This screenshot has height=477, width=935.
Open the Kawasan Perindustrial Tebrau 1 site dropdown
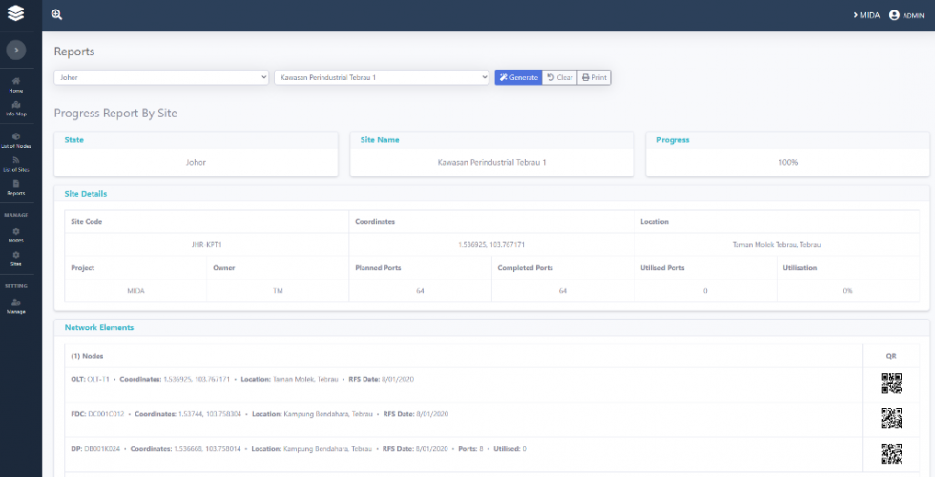(382, 77)
